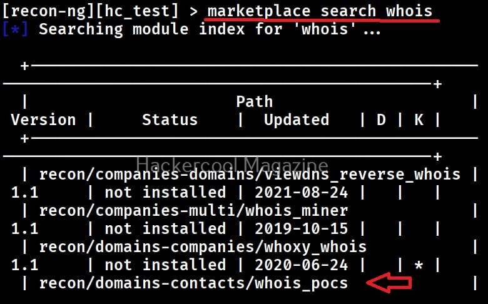The width and height of the screenshot is (488, 304).
Task: Click the Path column header
Action: pyautogui.click(x=254, y=101)
